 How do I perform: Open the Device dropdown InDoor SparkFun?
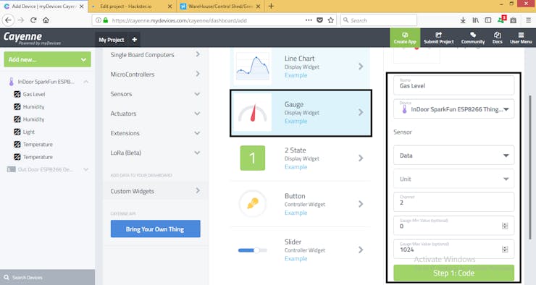pos(453,109)
